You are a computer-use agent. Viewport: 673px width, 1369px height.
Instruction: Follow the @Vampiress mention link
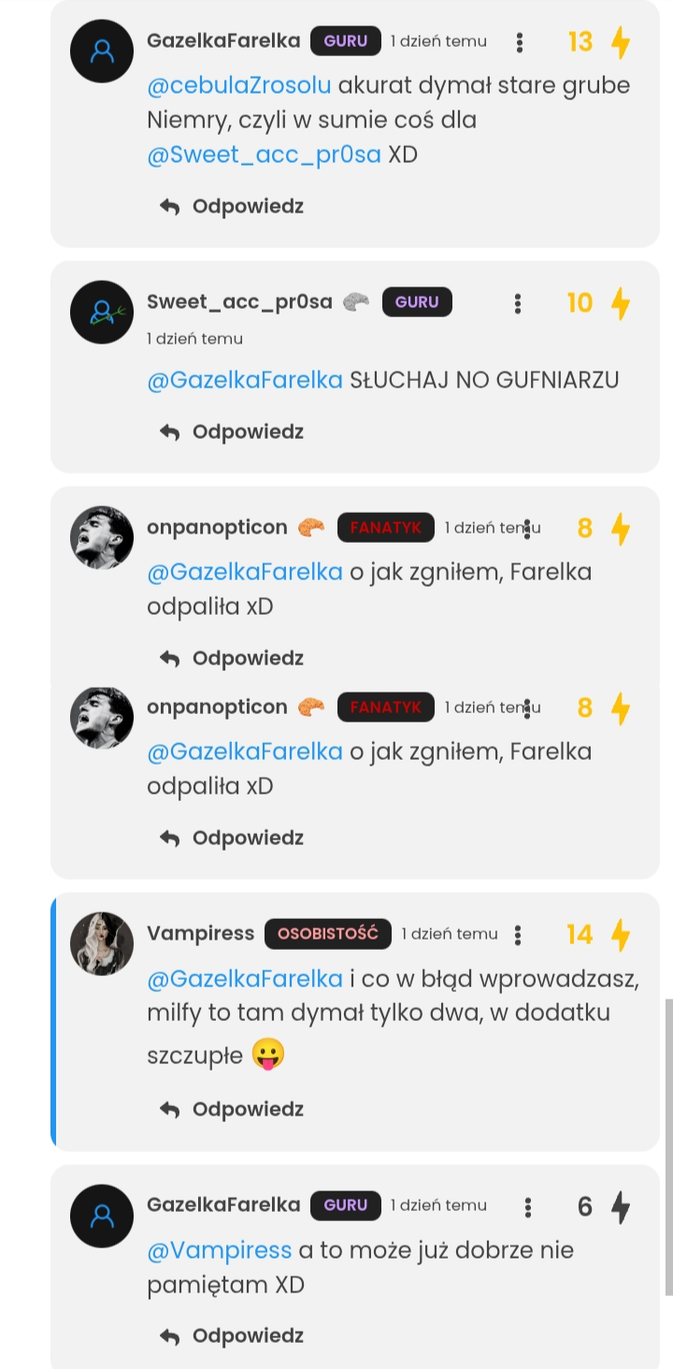[220, 1250]
